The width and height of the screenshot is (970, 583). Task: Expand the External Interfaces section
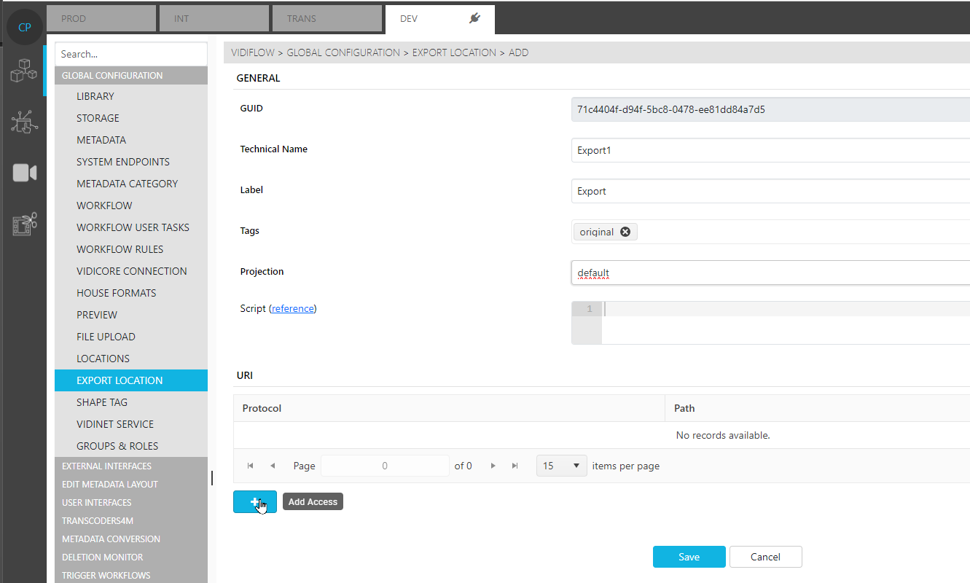[106, 466]
